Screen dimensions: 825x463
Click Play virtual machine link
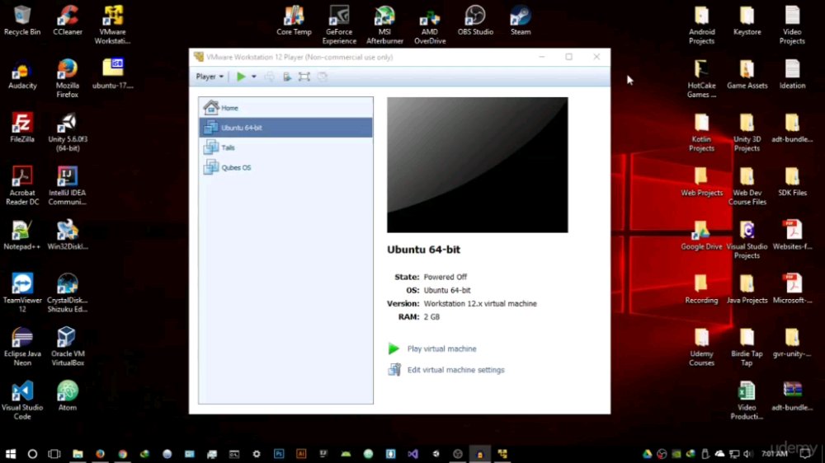(441, 349)
